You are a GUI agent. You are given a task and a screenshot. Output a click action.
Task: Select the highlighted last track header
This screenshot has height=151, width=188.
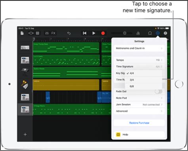[x=25, y=110]
